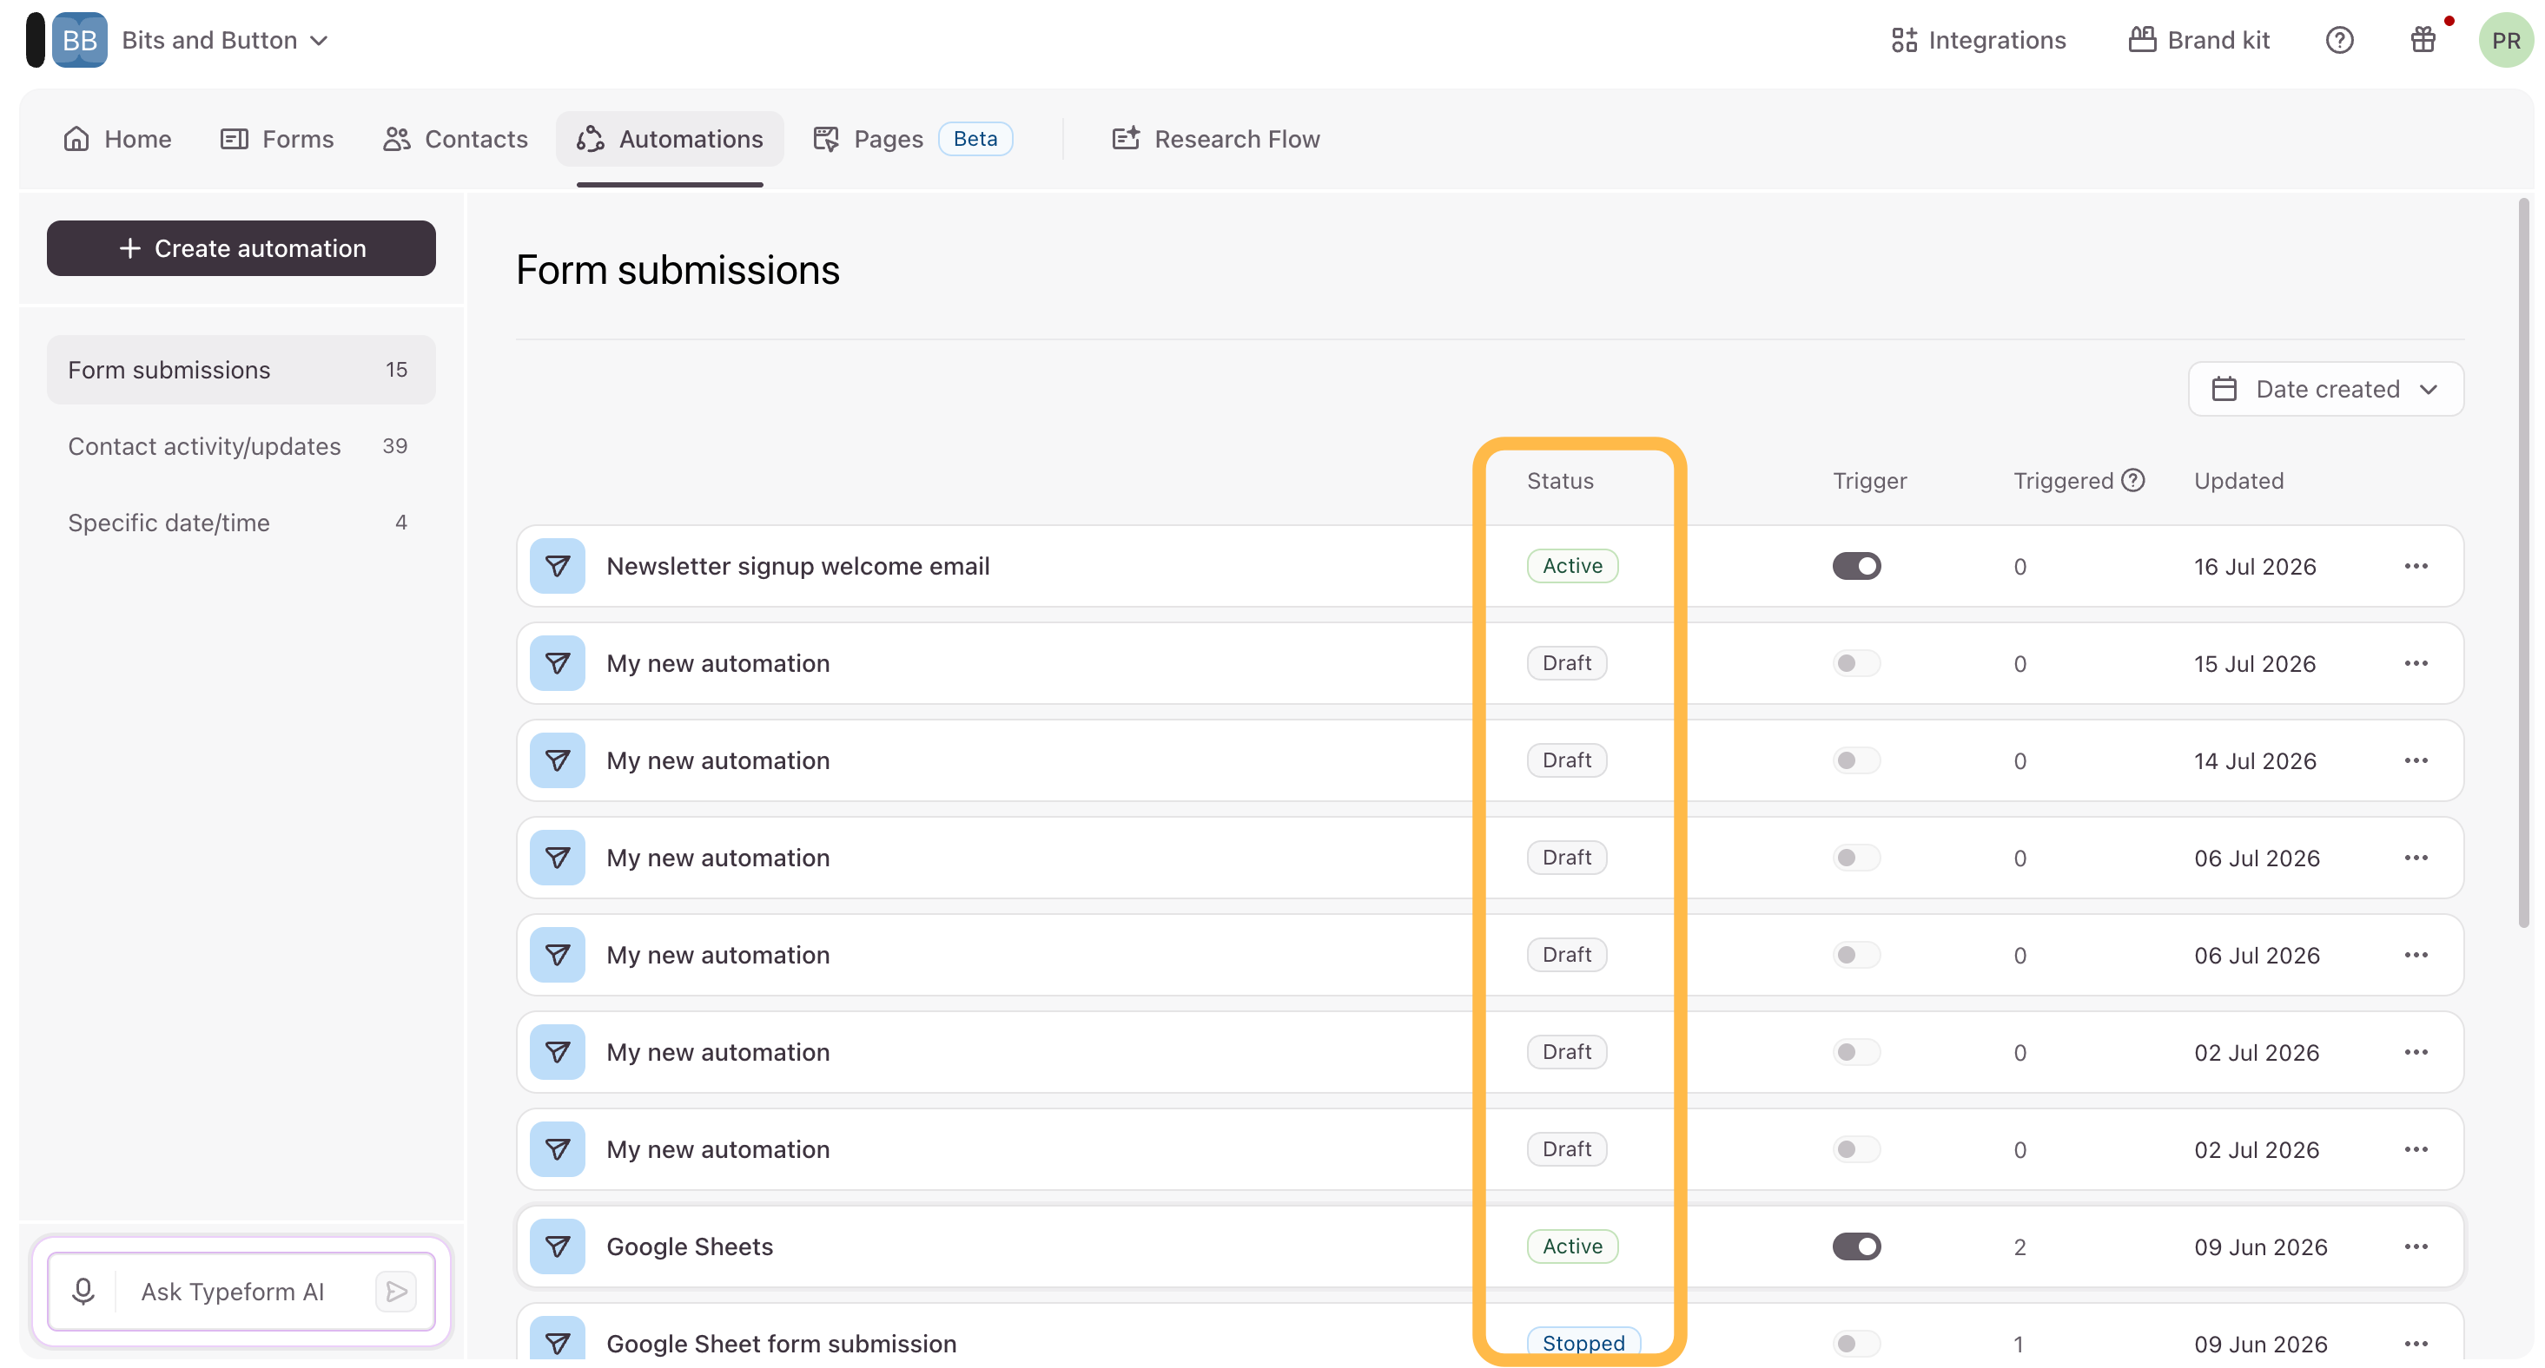Screen dimensions: 2545x1368
Task: Select Form submissions in the sidebar
Action: [241, 369]
